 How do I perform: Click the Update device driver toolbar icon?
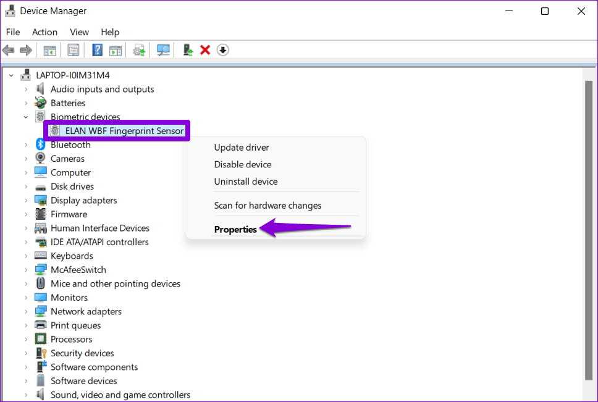click(139, 50)
